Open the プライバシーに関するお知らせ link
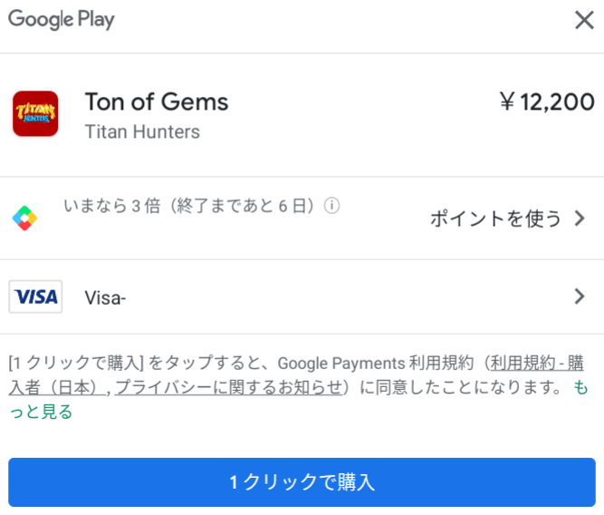The width and height of the screenshot is (604, 515). tap(231, 387)
